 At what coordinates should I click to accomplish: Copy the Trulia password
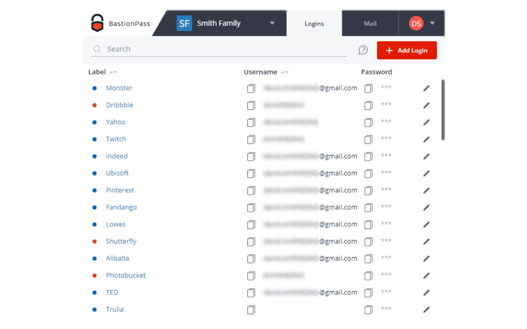point(368,310)
